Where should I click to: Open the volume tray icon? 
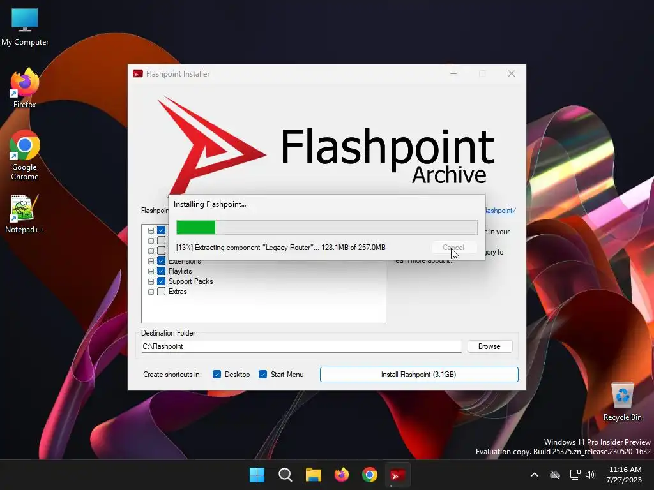click(x=590, y=475)
